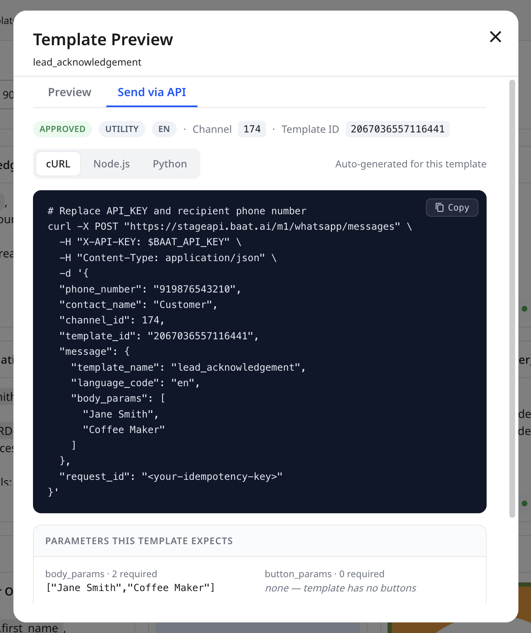Choose the cURL code tab
Screen dimensions: 531x633
pos(58,164)
